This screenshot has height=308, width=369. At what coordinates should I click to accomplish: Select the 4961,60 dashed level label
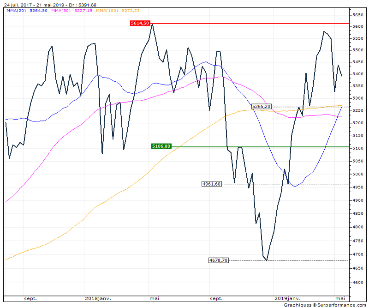coord(212,184)
